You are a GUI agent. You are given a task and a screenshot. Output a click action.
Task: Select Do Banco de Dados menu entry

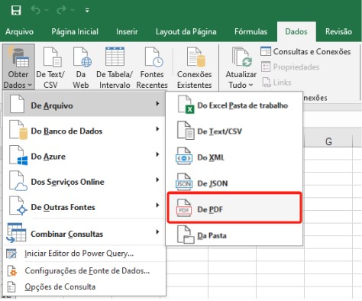pyautogui.click(x=84, y=131)
